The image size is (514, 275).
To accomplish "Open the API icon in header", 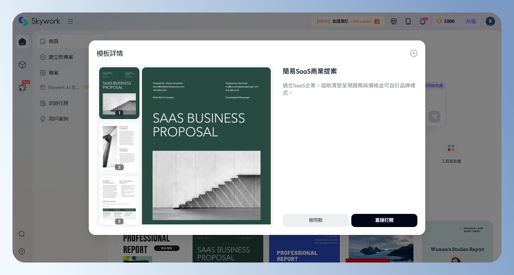I will (393, 21).
